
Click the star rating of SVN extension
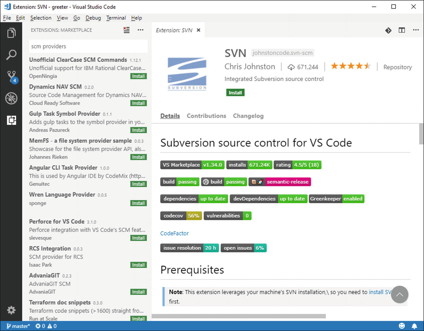351,66
